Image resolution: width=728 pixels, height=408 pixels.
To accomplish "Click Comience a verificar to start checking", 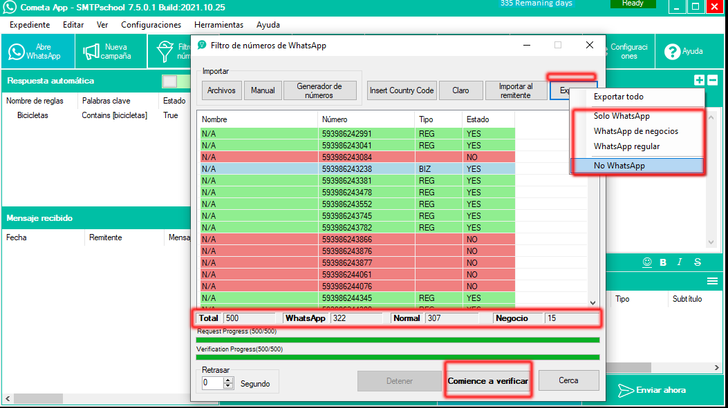I will [488, 380].
